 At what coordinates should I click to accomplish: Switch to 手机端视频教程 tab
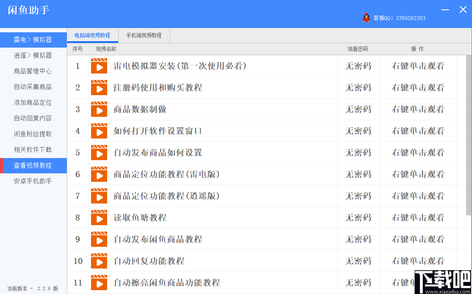144,35
